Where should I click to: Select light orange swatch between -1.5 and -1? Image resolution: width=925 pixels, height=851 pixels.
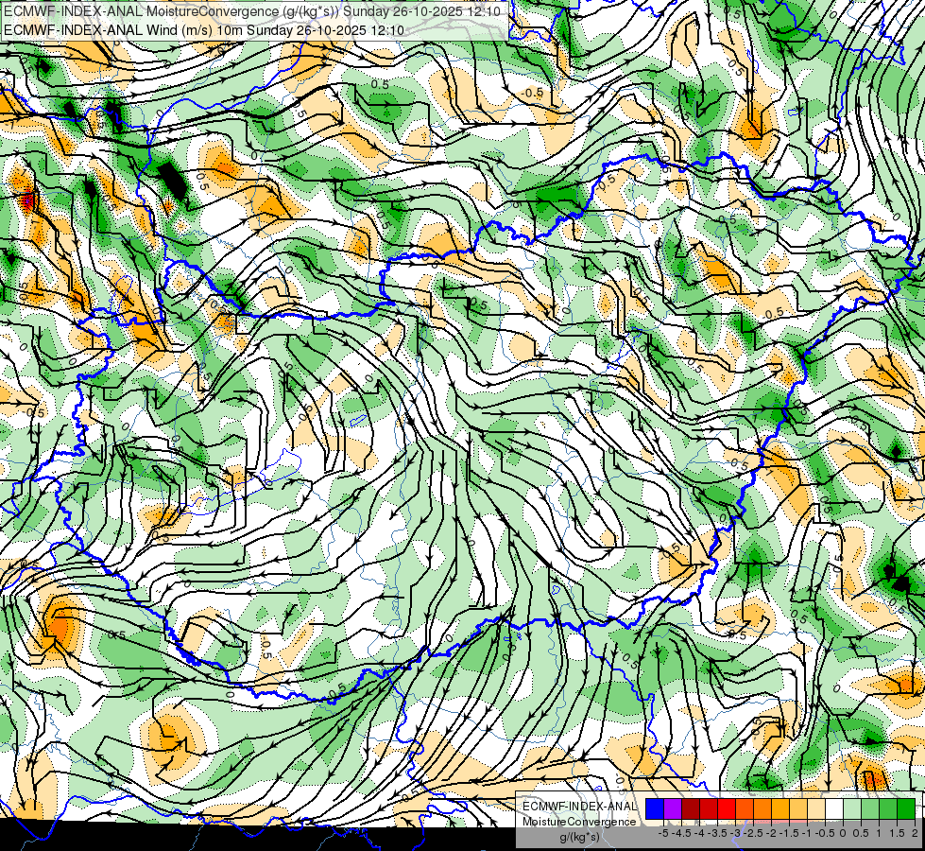798,808
